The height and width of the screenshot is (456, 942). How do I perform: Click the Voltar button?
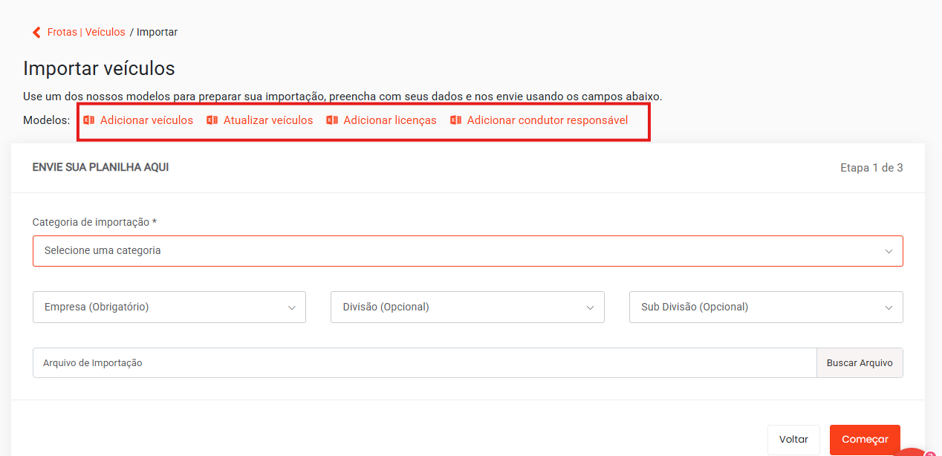(793, 440)
